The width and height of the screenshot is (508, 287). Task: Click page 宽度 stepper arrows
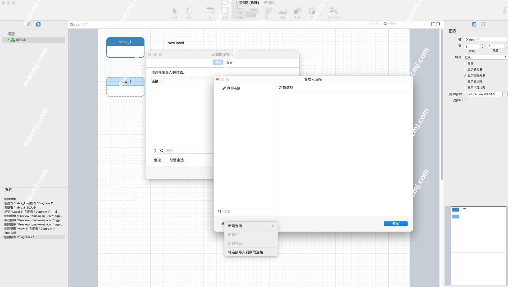pos(482,46)
